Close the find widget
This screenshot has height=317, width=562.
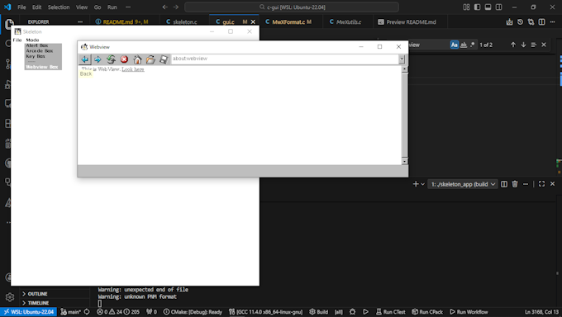tap(544, 45)
